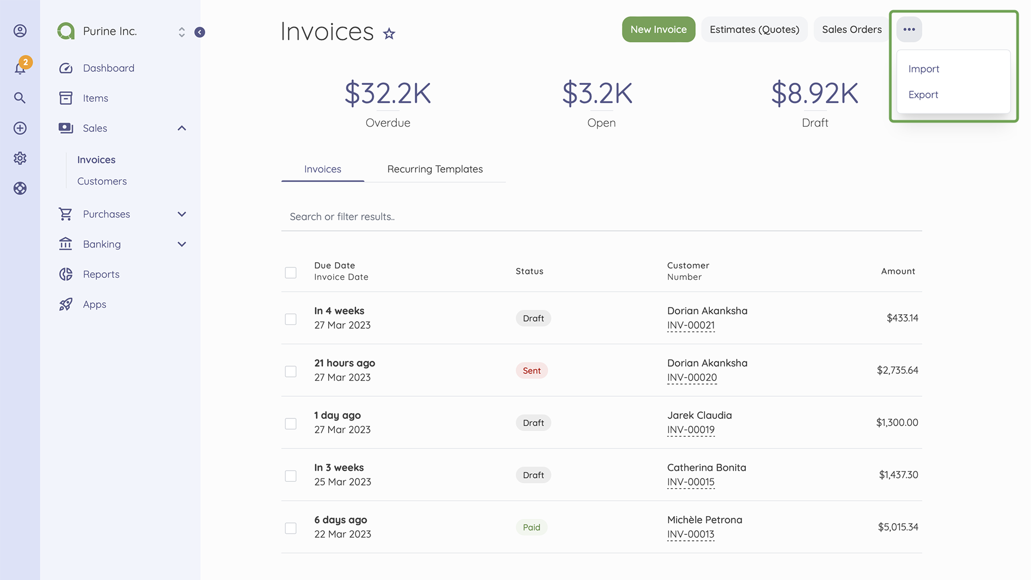Click the search magnifier icon
Image resolution: width=1031 pixels, height=580 pixels.
[20, 98]
